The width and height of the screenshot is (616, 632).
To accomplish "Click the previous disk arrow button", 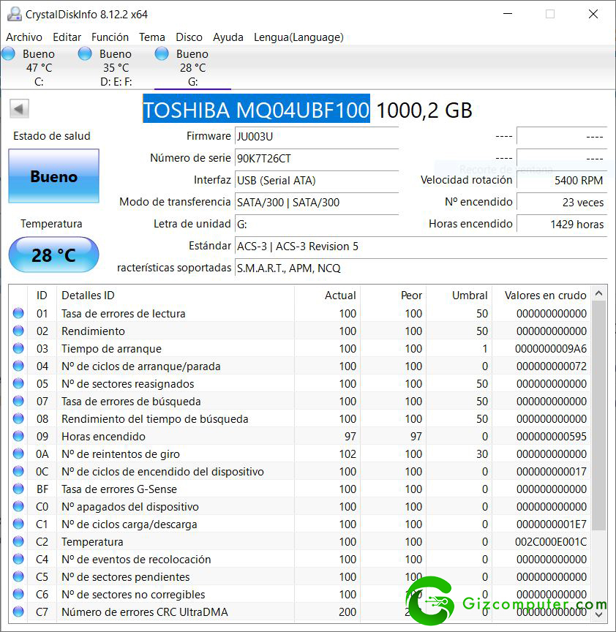I will 19,109.
